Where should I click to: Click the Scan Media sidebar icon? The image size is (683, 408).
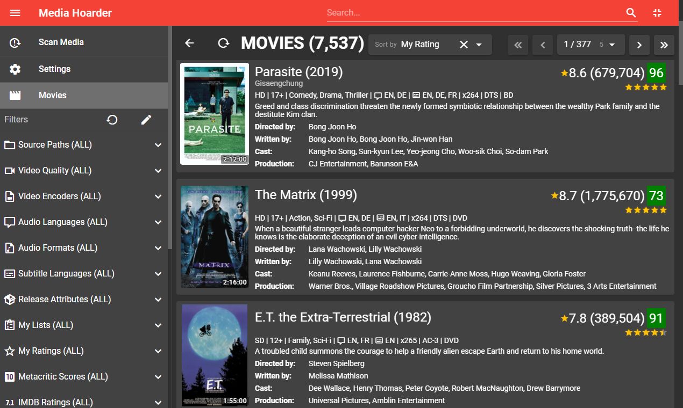click(x=16, y=41)
